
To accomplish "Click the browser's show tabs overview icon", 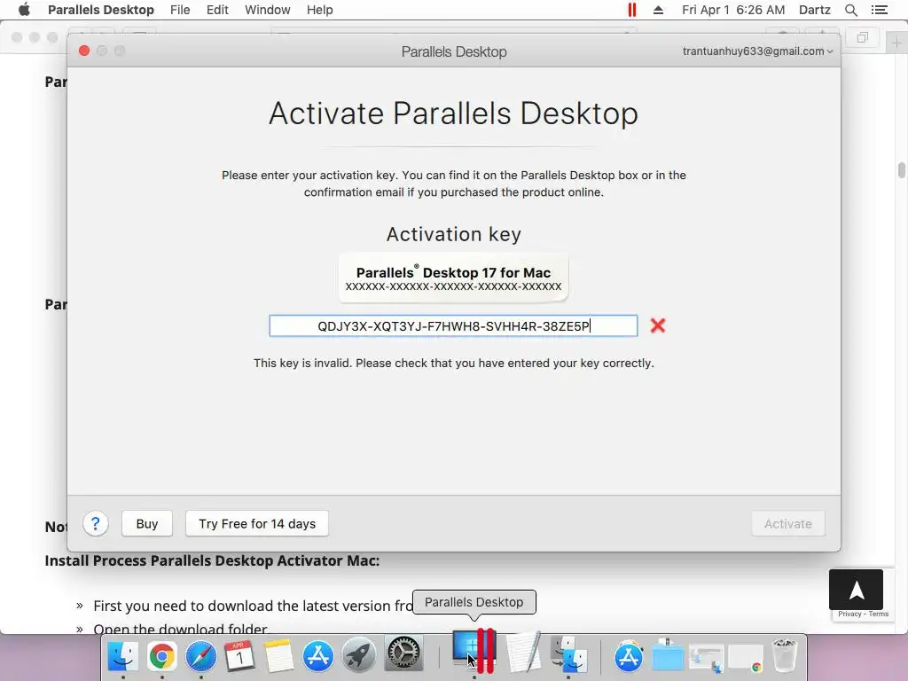I will [x=862, y=37].
